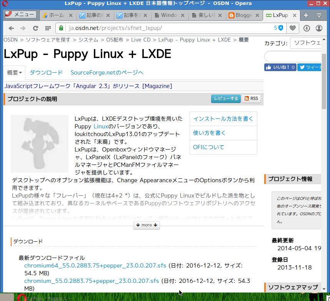This screenshot has width=330, height=301.
Task: Click the green secure padlock icon
Action: pyautogui.click(x=61, y=28)
